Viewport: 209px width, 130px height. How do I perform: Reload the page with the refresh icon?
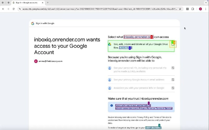click(14, 9)
